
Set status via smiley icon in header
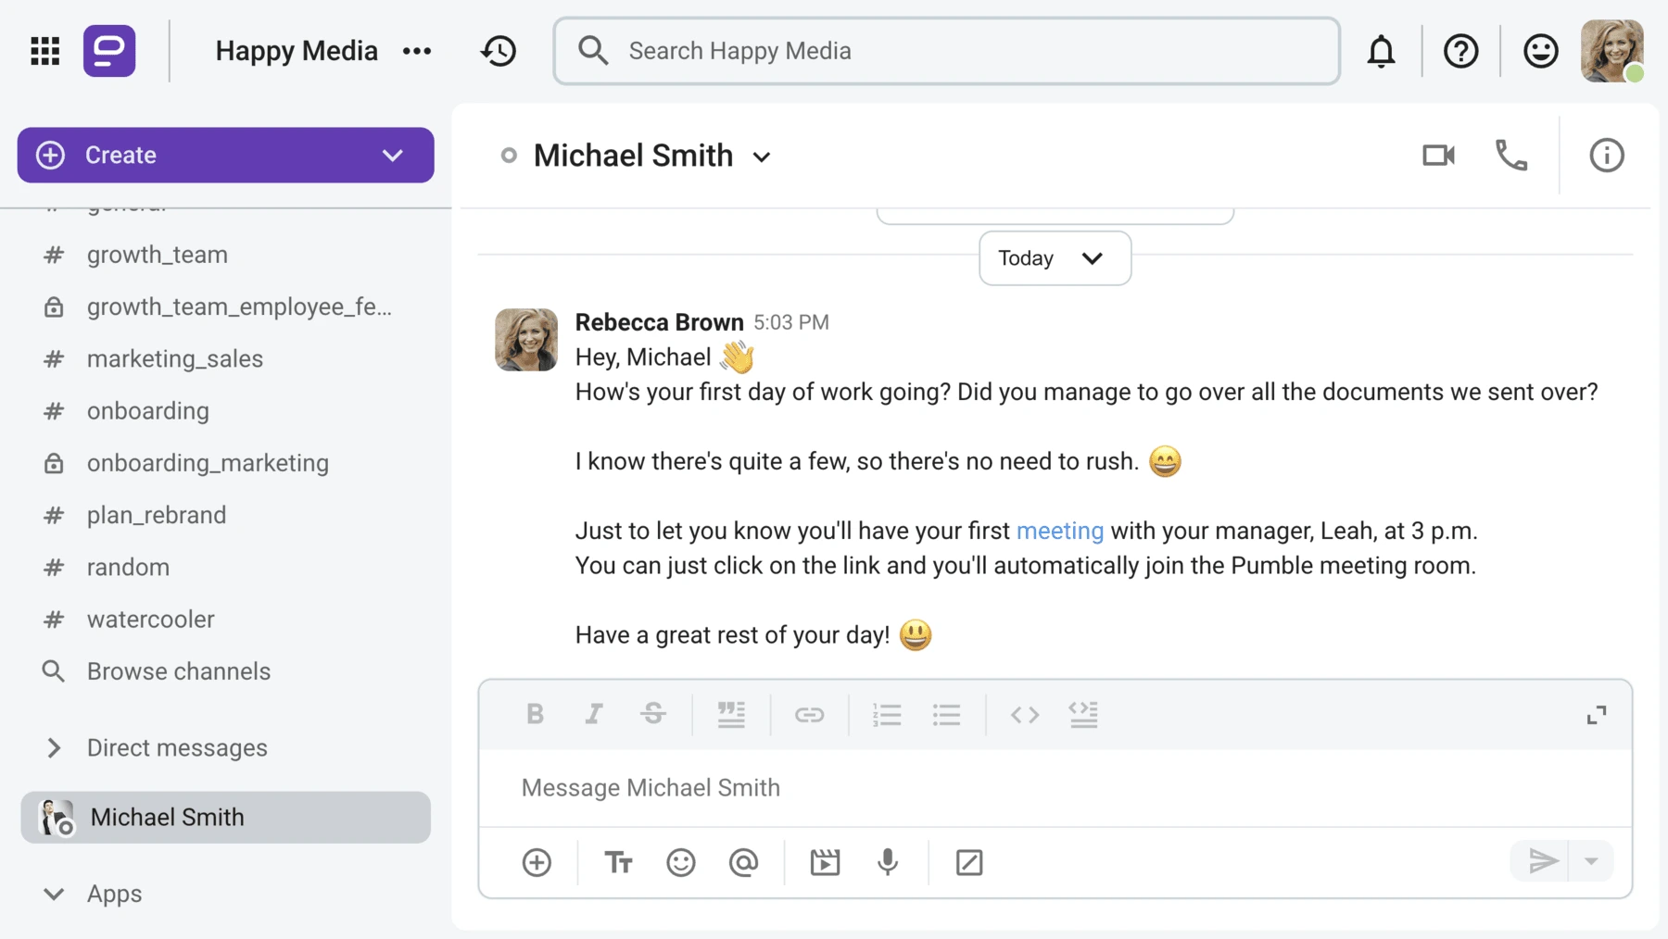point(1540,51)
